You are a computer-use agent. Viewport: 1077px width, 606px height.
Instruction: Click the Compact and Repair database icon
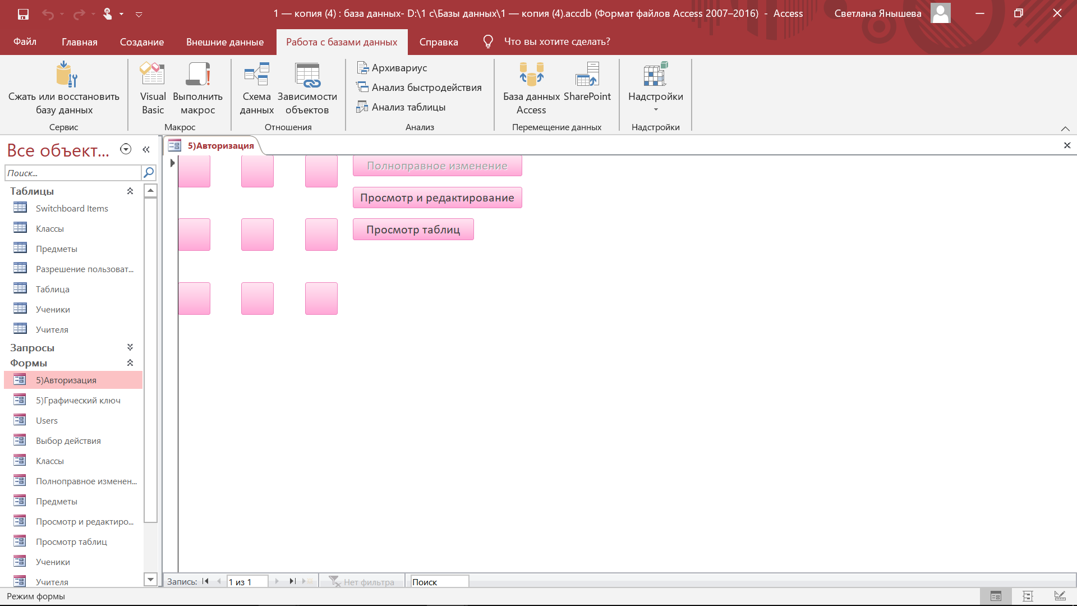pyautogui.click(x=66, y=75)
